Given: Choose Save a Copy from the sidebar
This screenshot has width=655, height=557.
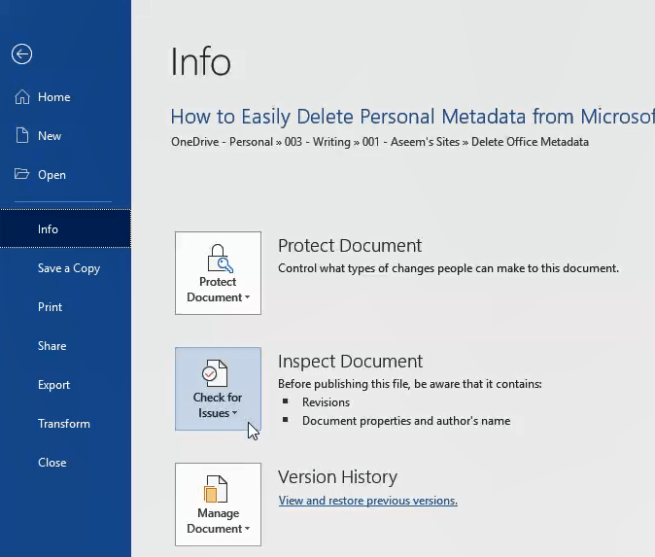Looking at the screenshot, I should point(69,268).
